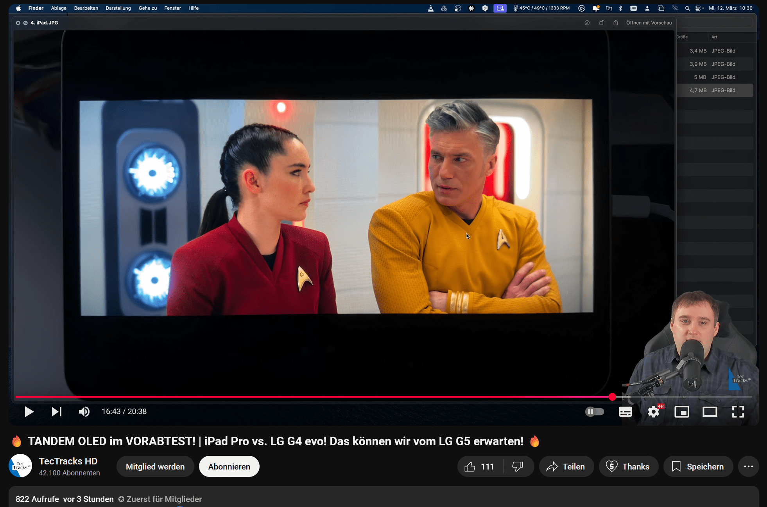Select the 3,4 MB JPEG-Bild row
The height and width of the screenshot is (507, 767).
click(x=715, y=51)
